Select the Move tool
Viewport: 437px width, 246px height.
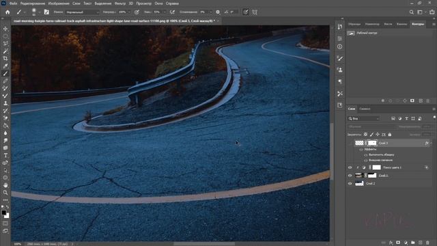(x=5, y=29)
